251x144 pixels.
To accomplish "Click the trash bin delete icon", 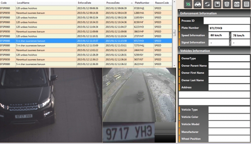I will (227, 4).
